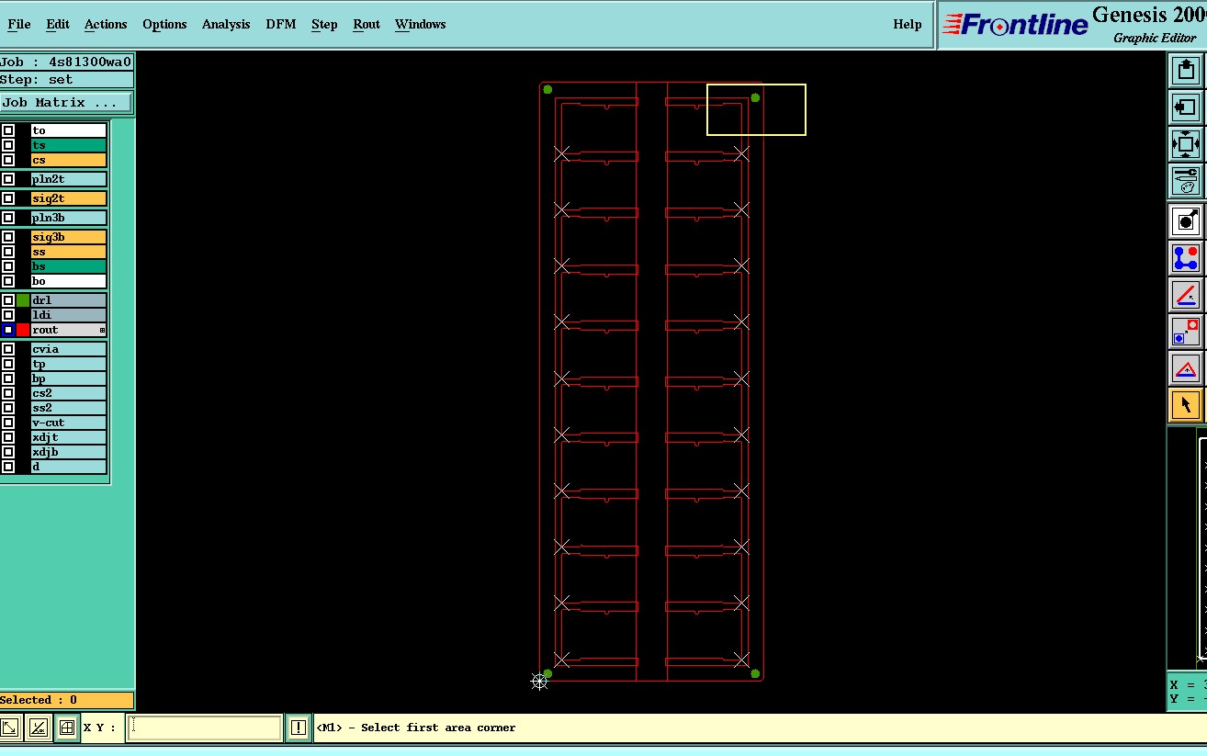Open the Help menu
The image size is (1207, 756).
(x=908, y=24)
